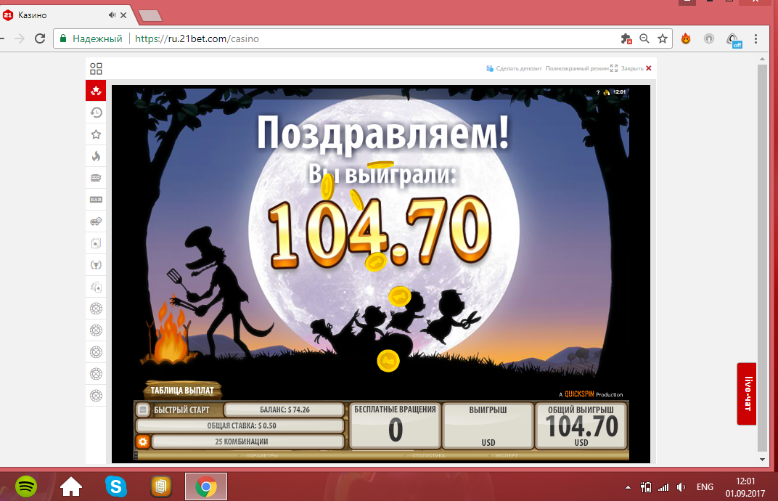Open single card games icon in sidebar
The height and width of the screenshot is (501, 778).
click(96, 243)
